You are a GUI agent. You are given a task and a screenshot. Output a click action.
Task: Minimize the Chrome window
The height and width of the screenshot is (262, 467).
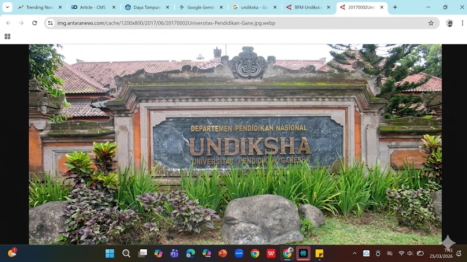[428, 7]
